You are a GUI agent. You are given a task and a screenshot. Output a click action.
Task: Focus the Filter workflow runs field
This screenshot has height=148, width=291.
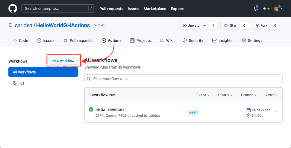[183, 79]
